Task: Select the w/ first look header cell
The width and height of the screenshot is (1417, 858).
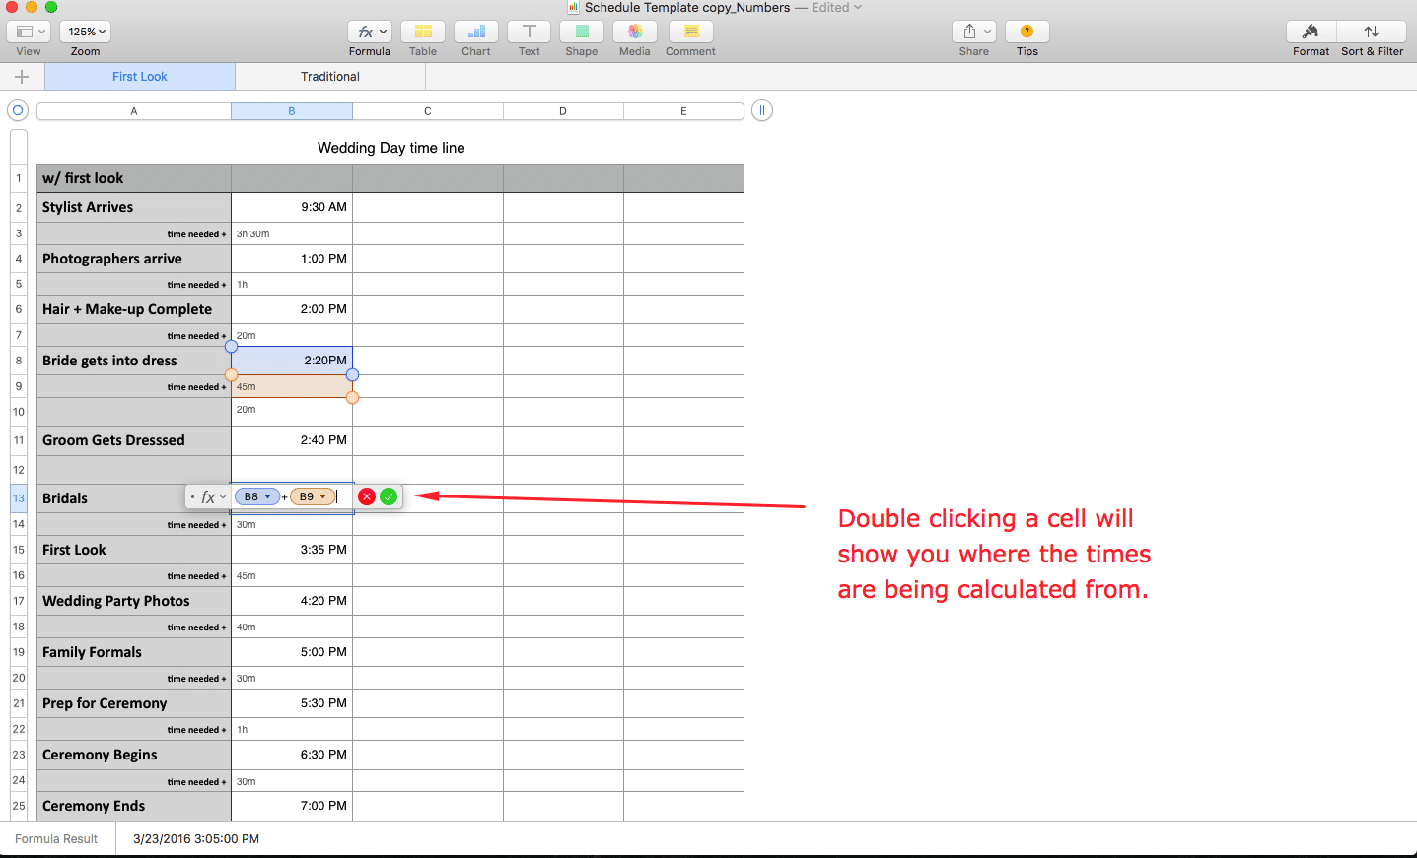Action: pyautogui.click(x=134, y=178)
